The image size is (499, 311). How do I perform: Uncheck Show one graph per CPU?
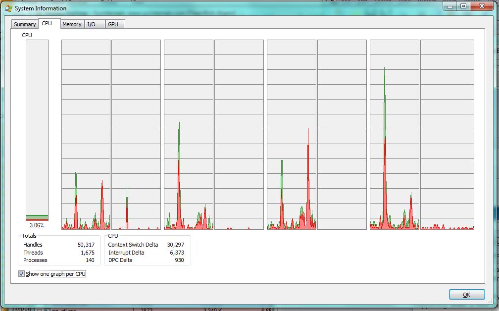click(x=21, y=274)
